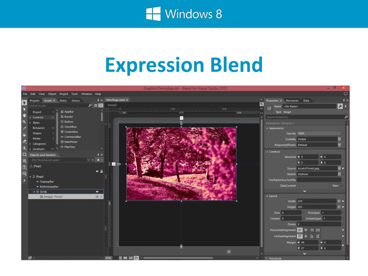Click the Source property marker square
Viewport: 368px width, 276px height.
click(x=343, y=169)
